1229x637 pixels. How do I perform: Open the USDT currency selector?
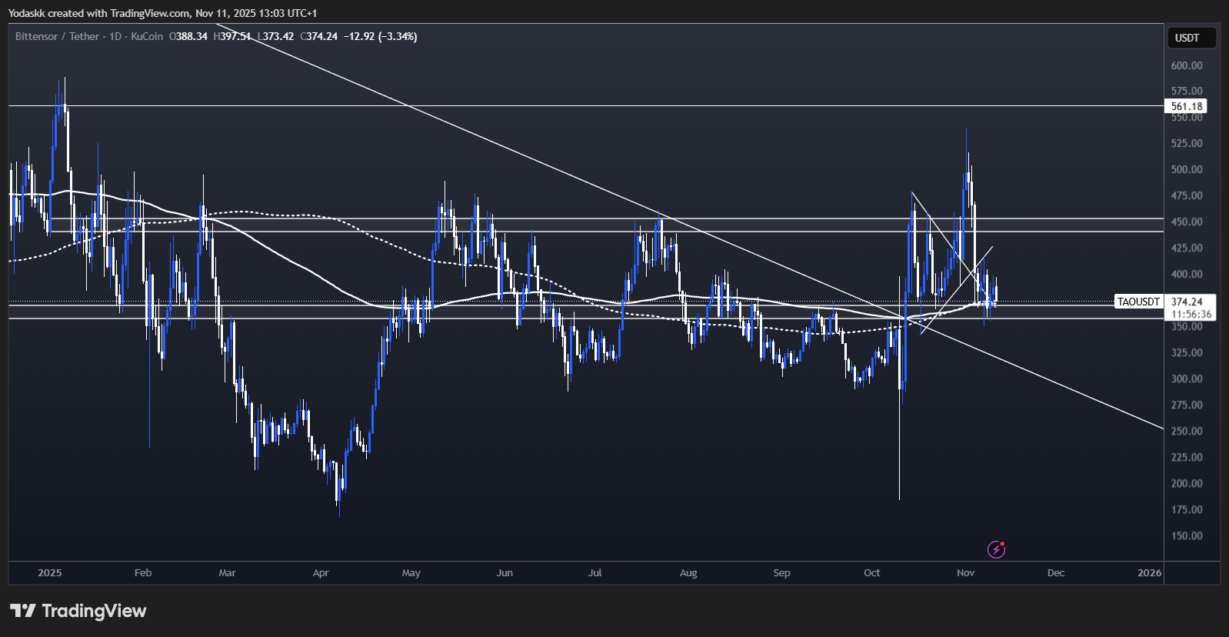[1187, 38]
